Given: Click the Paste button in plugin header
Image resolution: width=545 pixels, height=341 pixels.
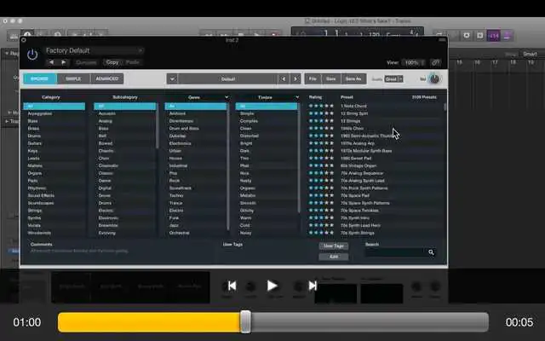Looking at the screenshot, I should [133, 62].
